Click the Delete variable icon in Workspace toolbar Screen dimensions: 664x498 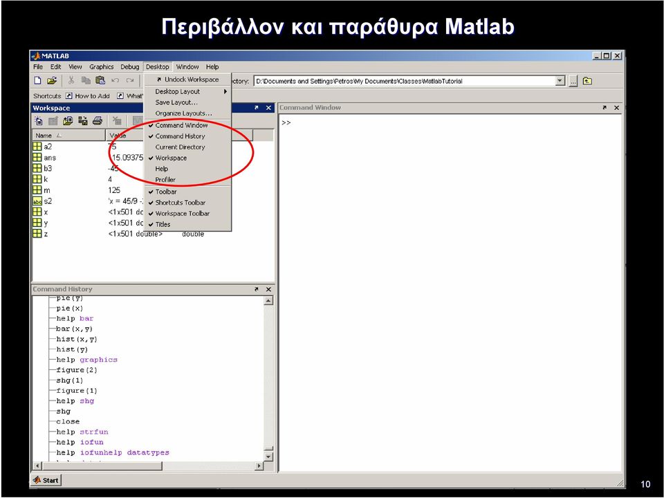[x=117, y=121]
